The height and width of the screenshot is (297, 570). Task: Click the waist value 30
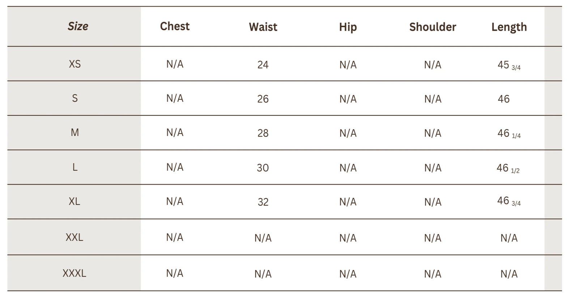263,168
